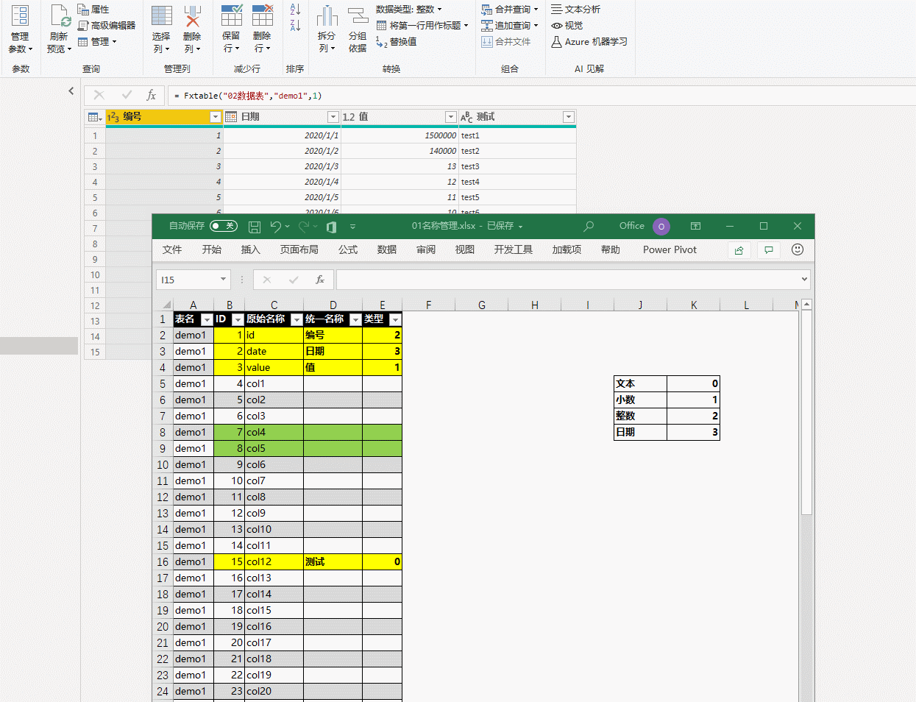Click Insert Function fx in Excel formula bar
This screenshot has height=702, width=916.
click(x=320, y=280)
